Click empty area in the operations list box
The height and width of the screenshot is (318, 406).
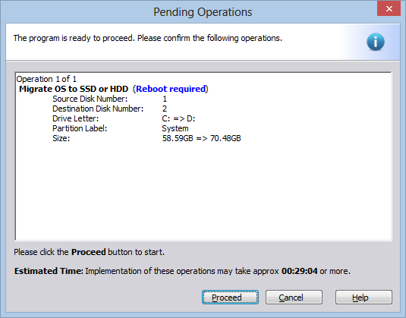[203, 191]
